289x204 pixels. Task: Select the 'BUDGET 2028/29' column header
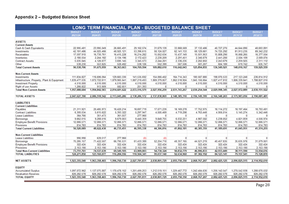(x=177, y=34)
